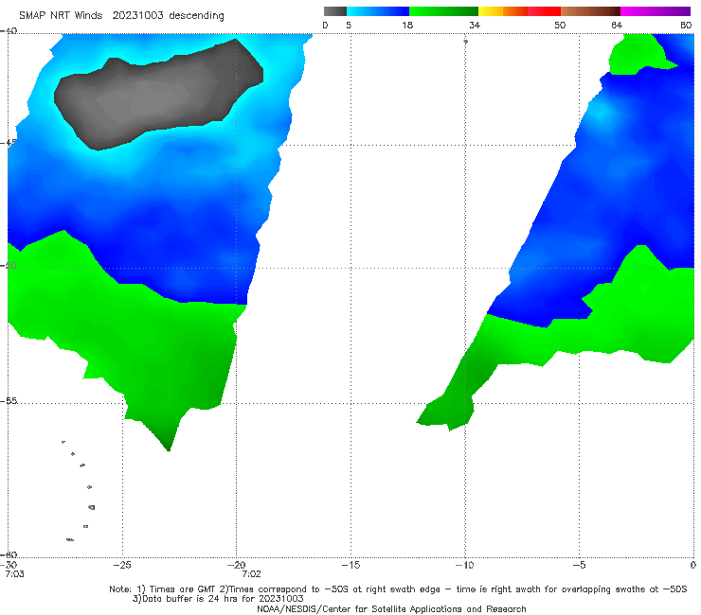Click the '34' label under the color bar
The image size is (701, 615).
pos(475,25)
